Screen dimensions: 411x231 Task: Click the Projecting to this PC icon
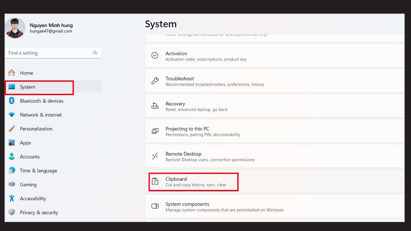[155, 131]
